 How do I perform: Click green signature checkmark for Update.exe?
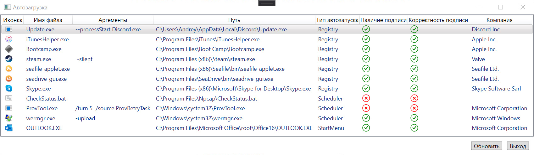point(366,29)
